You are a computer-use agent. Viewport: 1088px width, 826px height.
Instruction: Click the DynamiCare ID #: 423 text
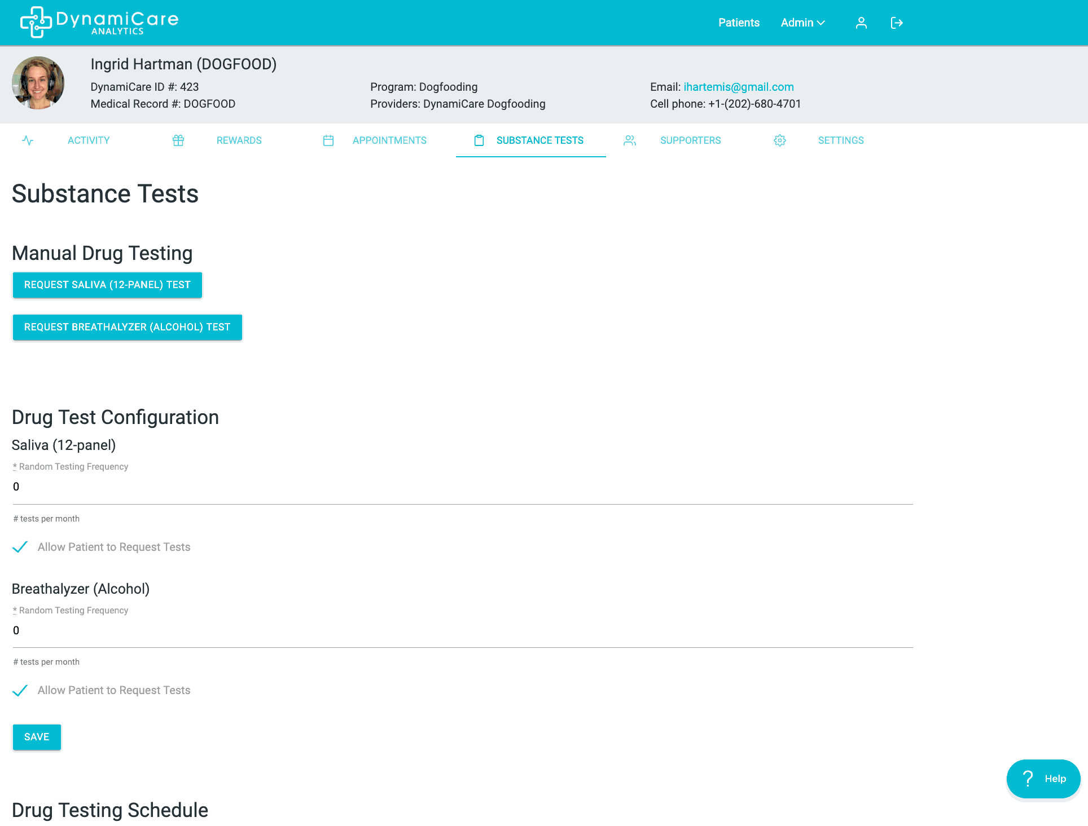pyautogui.click(x=144, y=87)
